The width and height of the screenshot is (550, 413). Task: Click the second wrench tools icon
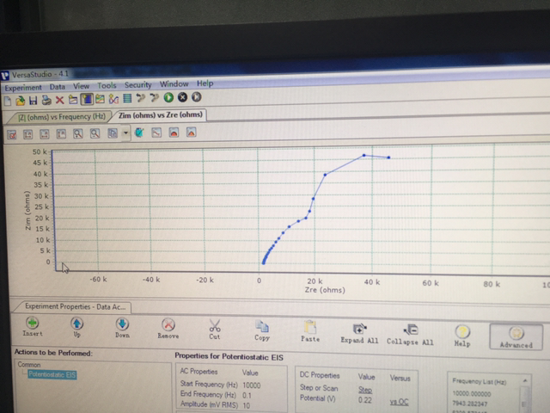(155, 98)
